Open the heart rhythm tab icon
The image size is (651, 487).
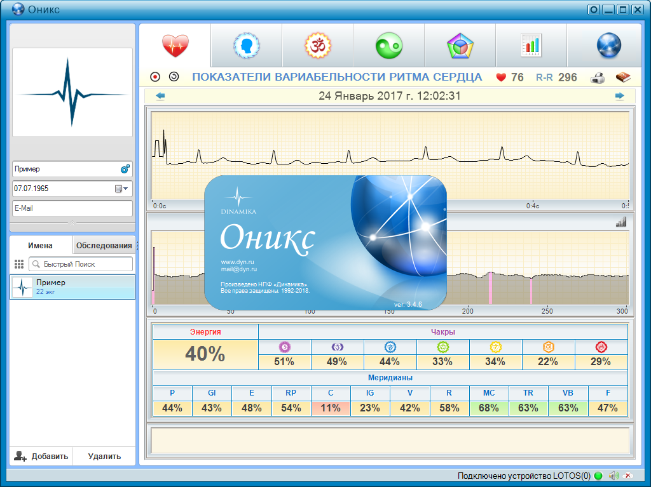(175, 45)
